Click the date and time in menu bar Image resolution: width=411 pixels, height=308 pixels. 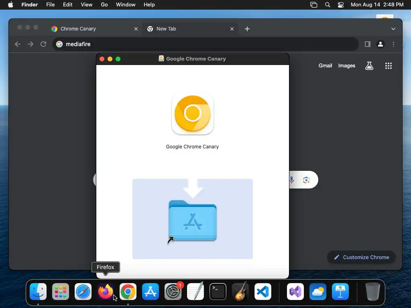pos(377,5)
